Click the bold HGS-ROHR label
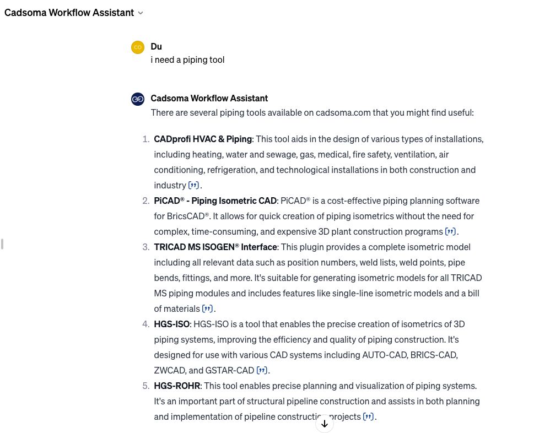Image resolution: width=550 pixels, height=433 pixels. [177, 386]
